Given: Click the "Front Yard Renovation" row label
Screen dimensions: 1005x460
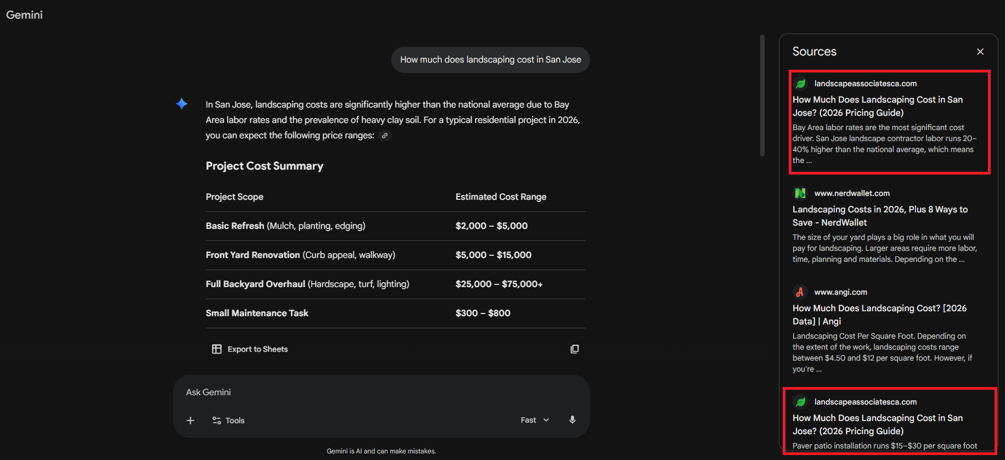Looking at the screenshot, I should coord(253,255).
